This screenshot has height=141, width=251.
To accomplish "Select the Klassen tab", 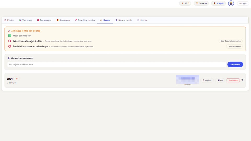I will pos(105,20).
